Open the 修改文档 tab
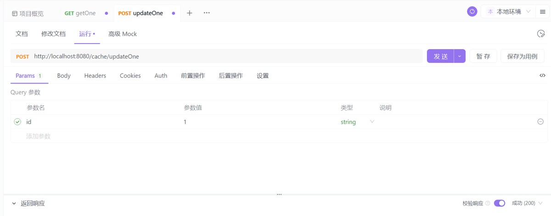 click(53, 34)
